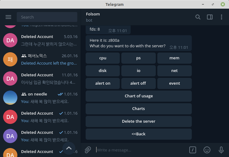Restore the Telegram window size

click(213, 4)
